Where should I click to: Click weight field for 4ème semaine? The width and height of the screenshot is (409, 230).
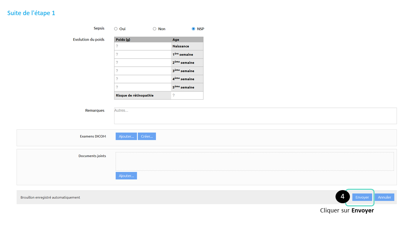[x=143, y=79]
